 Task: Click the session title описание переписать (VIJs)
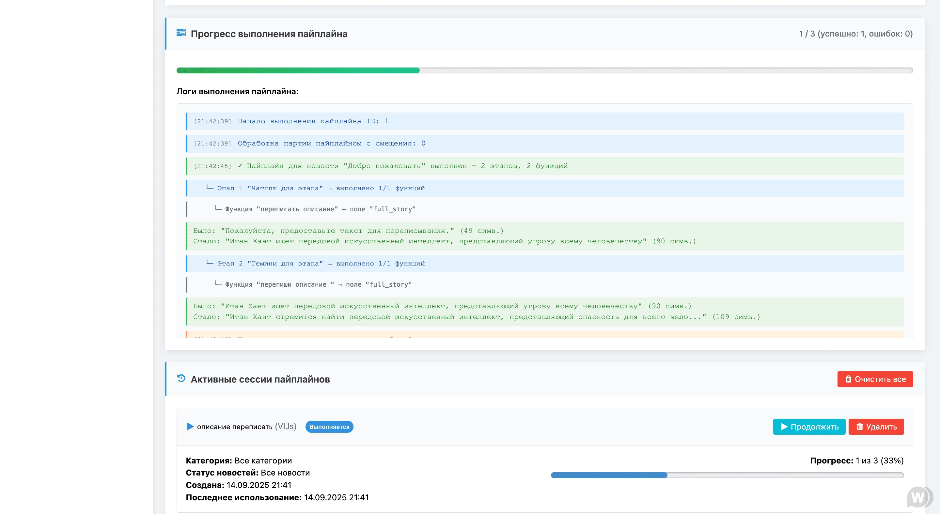(x=246, y=427)
